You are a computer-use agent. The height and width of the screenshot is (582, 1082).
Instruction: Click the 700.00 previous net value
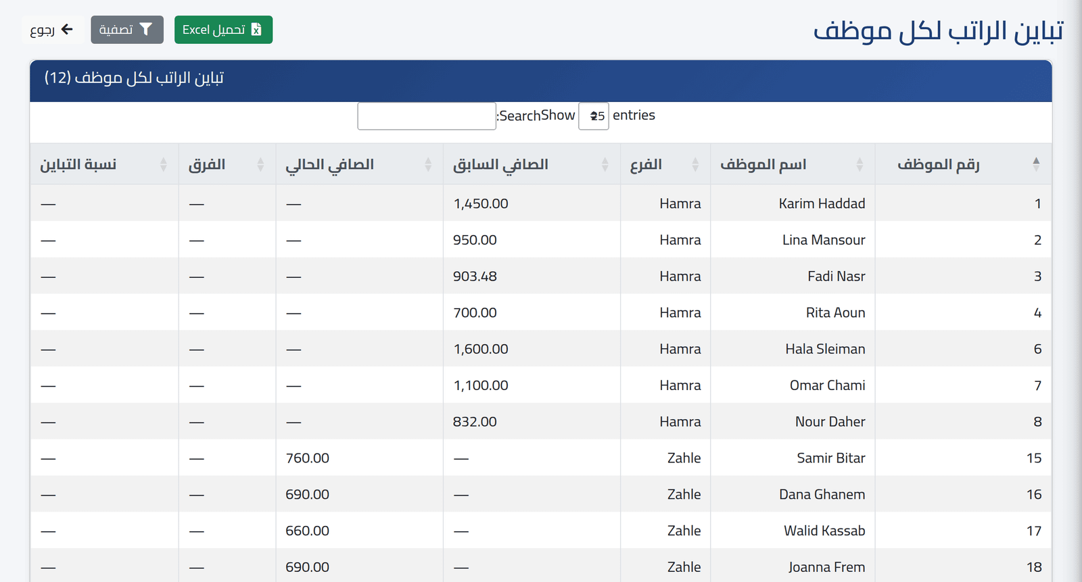pos(475,313)
